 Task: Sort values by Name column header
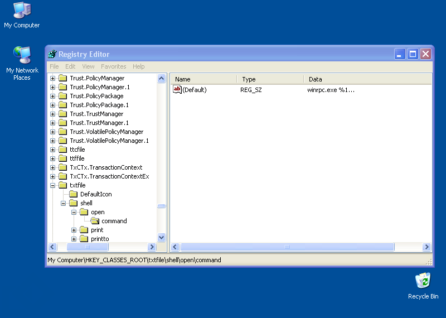pos(203,79)
